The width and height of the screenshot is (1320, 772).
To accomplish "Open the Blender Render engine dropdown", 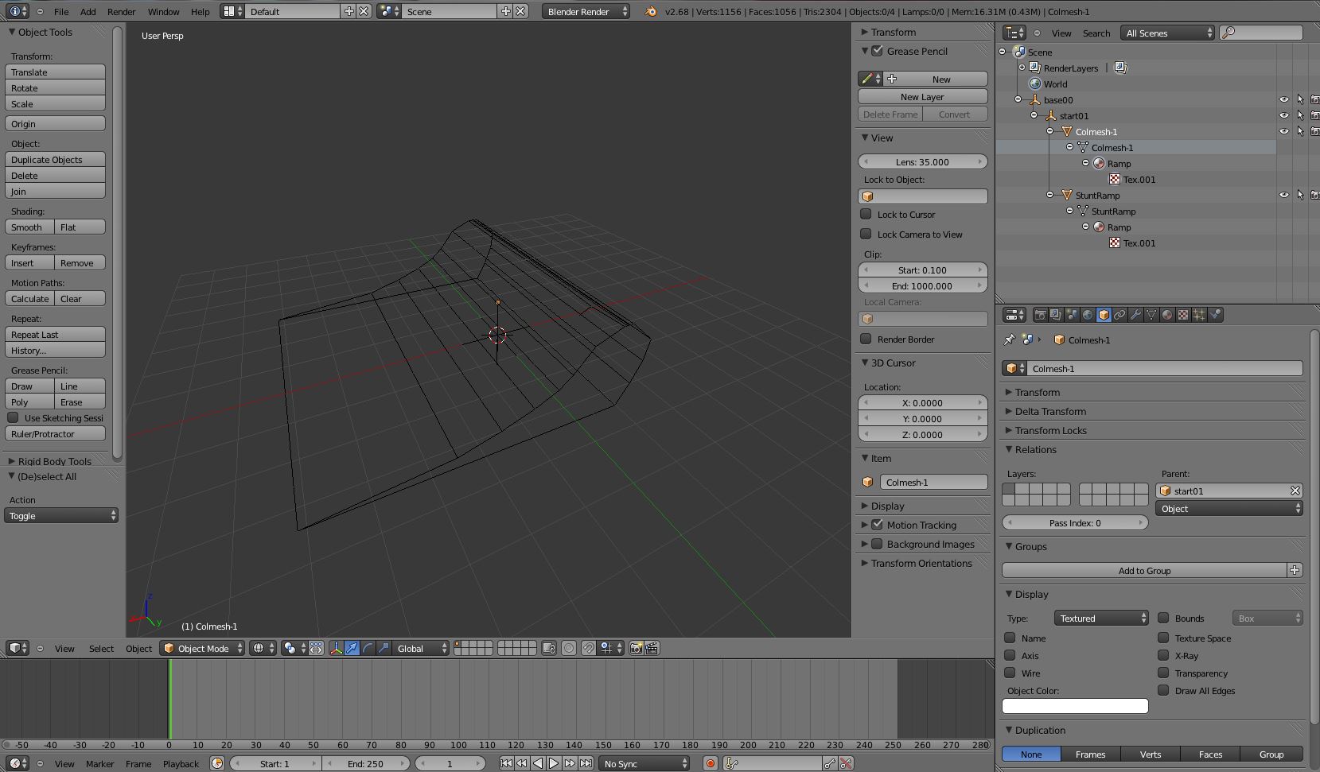I will [x=586, y=11].
